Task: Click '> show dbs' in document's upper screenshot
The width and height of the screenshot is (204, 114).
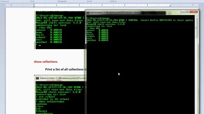Action: [x=44, y=28]
